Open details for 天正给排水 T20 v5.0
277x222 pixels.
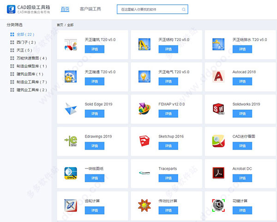[x=242, y=49]
